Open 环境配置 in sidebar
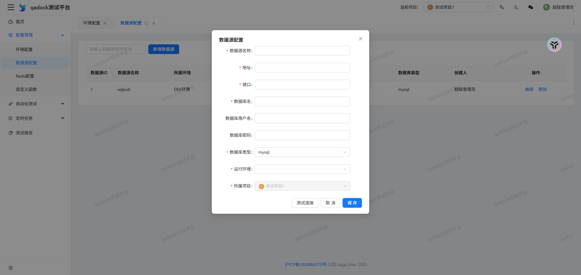The image size is (581, 275). pyautogui.click(x=35, y=50)
